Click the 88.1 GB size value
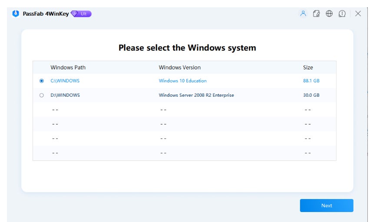The image size is (370, 222). tap(311, 81)
